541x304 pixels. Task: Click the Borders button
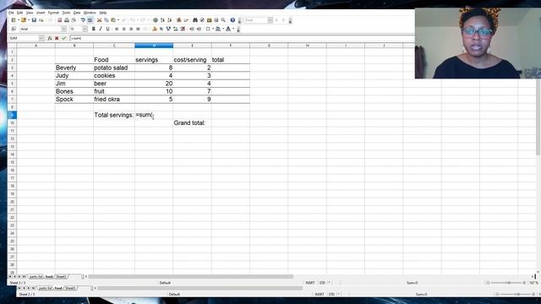208,29
